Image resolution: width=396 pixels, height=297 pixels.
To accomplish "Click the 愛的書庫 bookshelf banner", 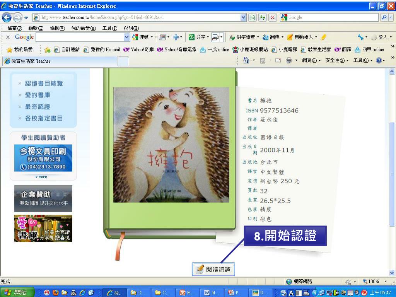I will pos(43,229).
